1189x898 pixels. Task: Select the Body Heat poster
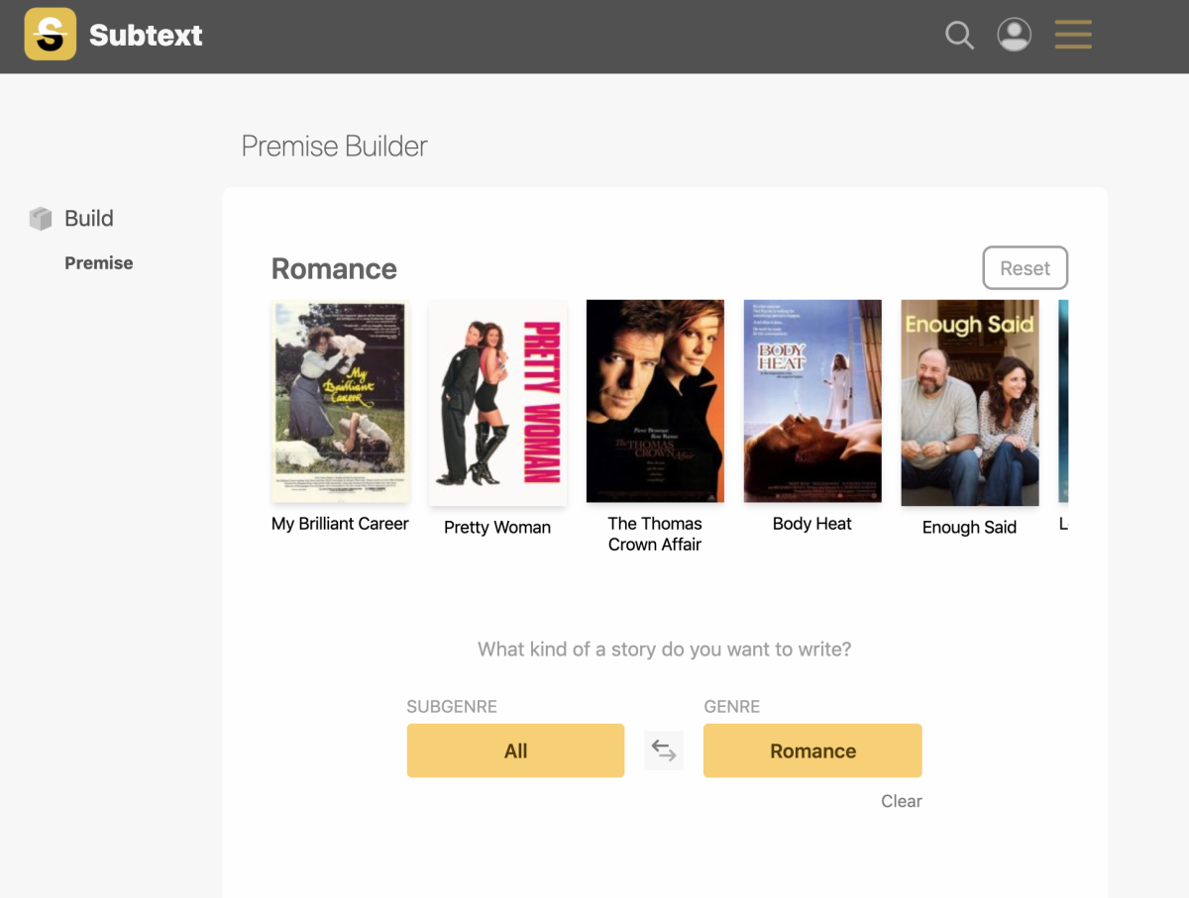tap(812, 401)
